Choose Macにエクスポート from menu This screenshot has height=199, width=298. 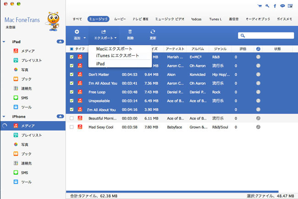pos(114,49)
